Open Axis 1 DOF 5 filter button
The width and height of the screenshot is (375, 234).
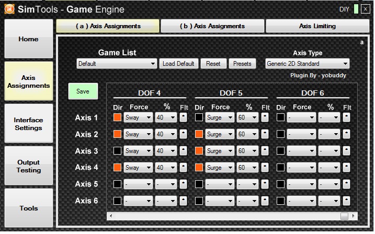(x=265, y=118)
